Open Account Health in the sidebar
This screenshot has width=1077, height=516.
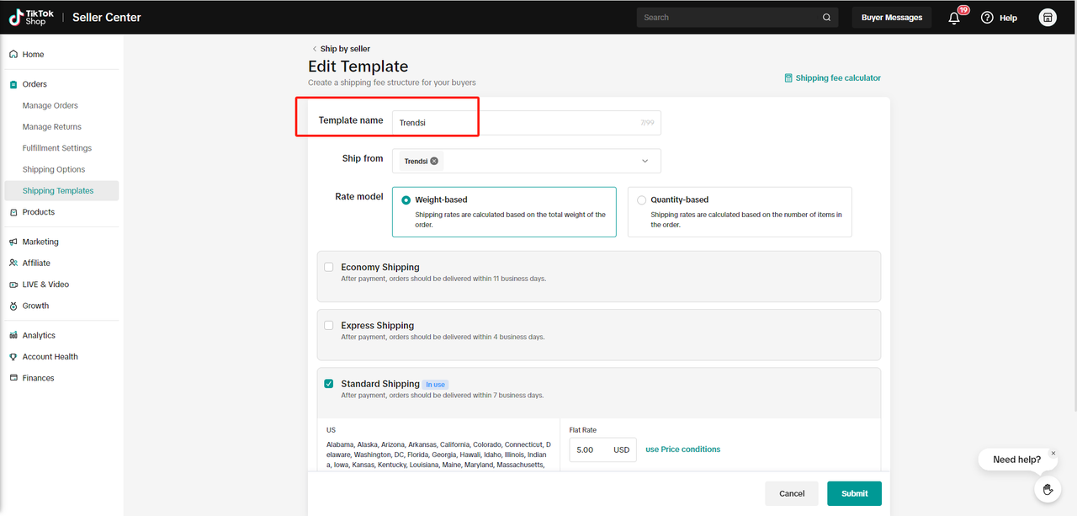(50, 357)
